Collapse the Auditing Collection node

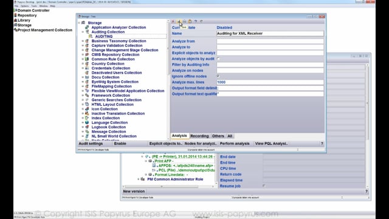pos(83,32)
